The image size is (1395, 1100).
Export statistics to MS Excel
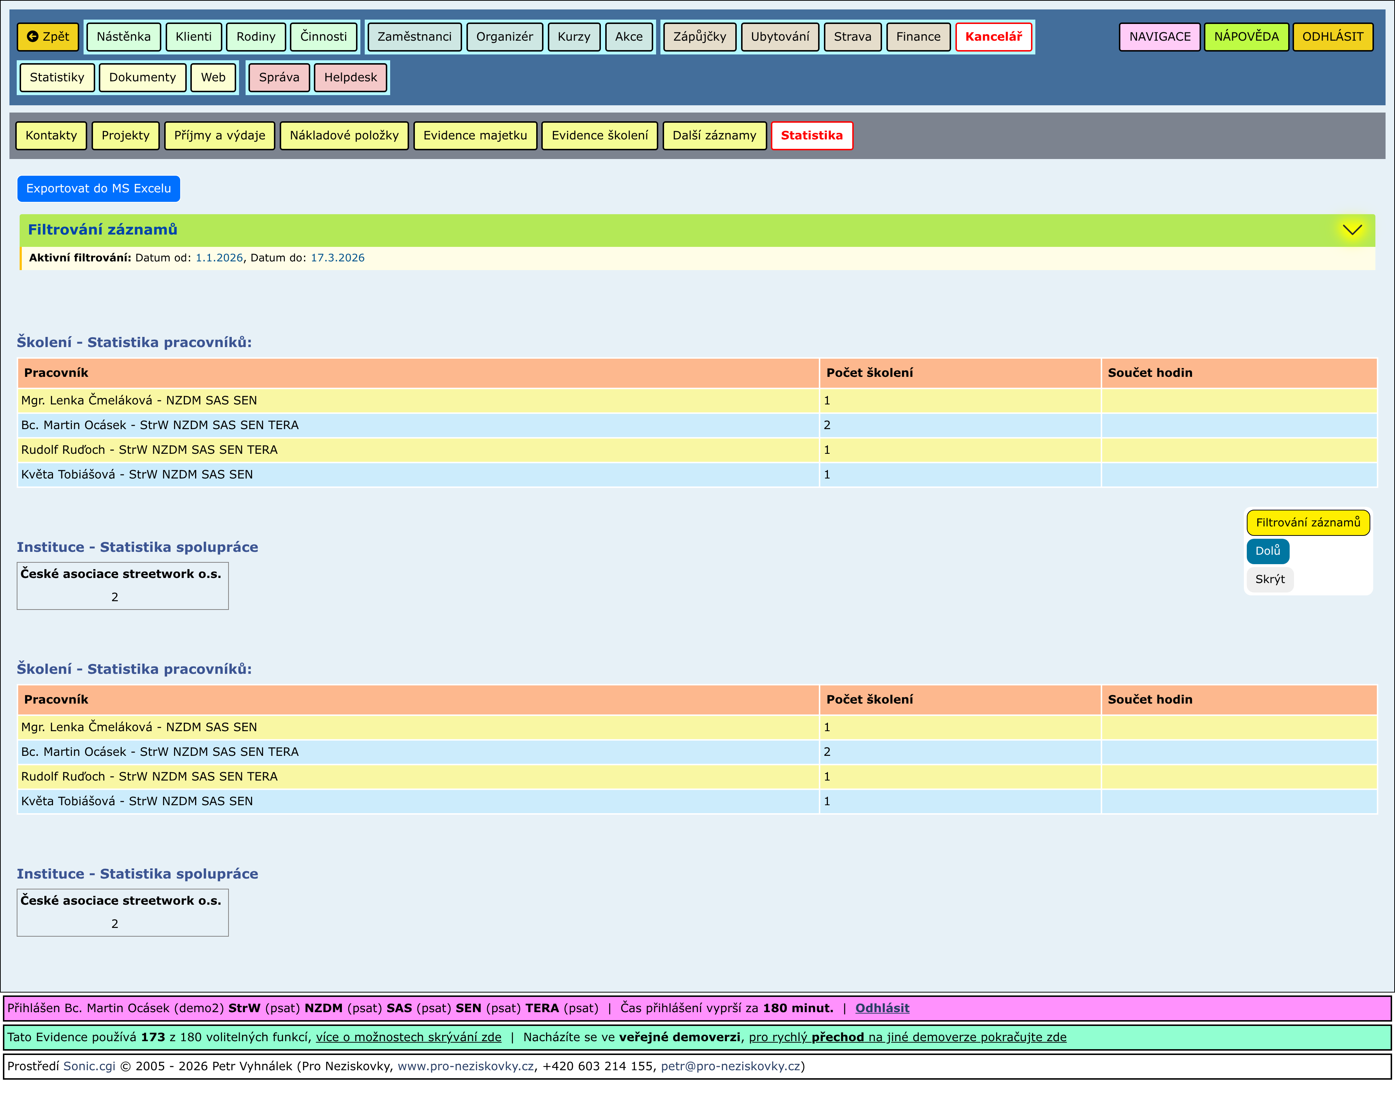98,189
